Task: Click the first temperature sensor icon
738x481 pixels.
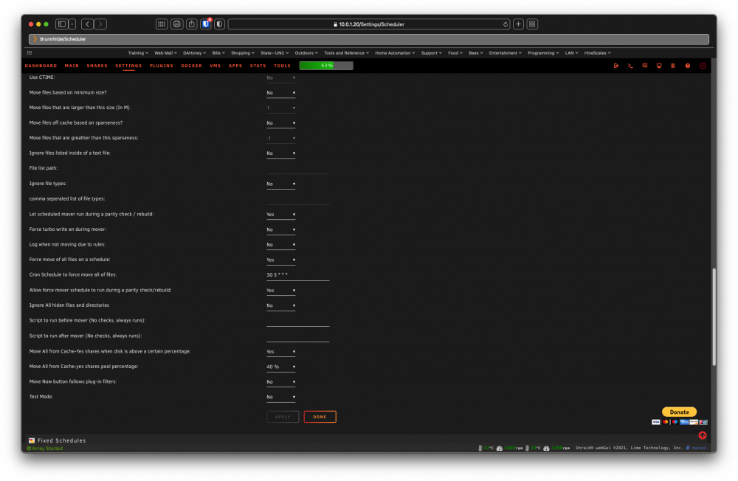Action: [x=480, y=448]
